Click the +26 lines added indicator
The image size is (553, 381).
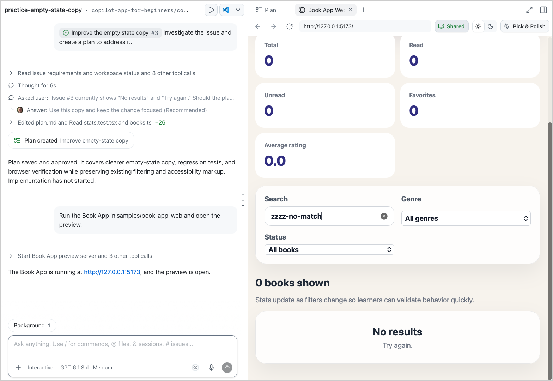[160, 123]
